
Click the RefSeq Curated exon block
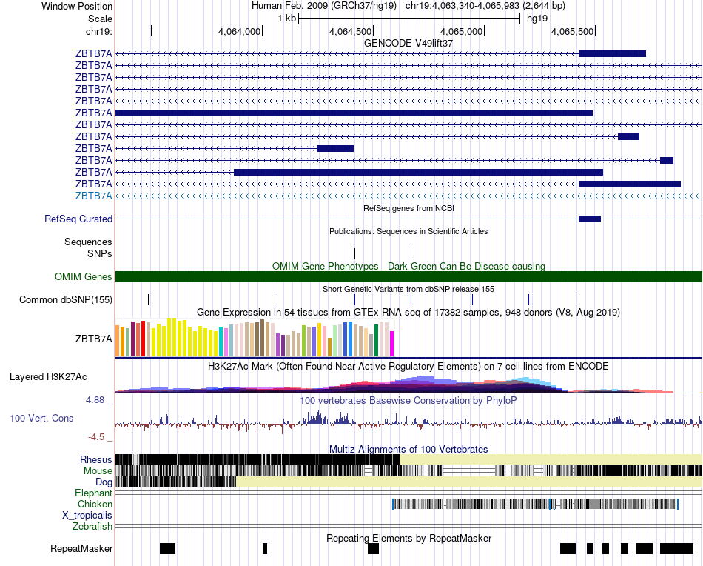point(590,219)
